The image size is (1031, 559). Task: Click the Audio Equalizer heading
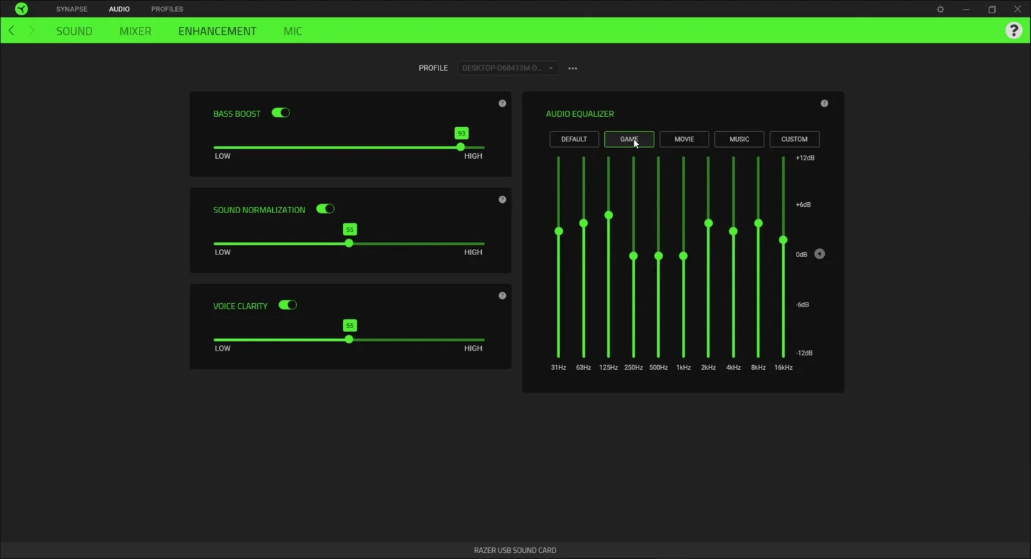(580, 113)
